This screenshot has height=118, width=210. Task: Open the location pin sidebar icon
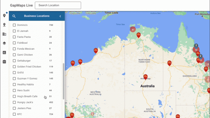4,16
